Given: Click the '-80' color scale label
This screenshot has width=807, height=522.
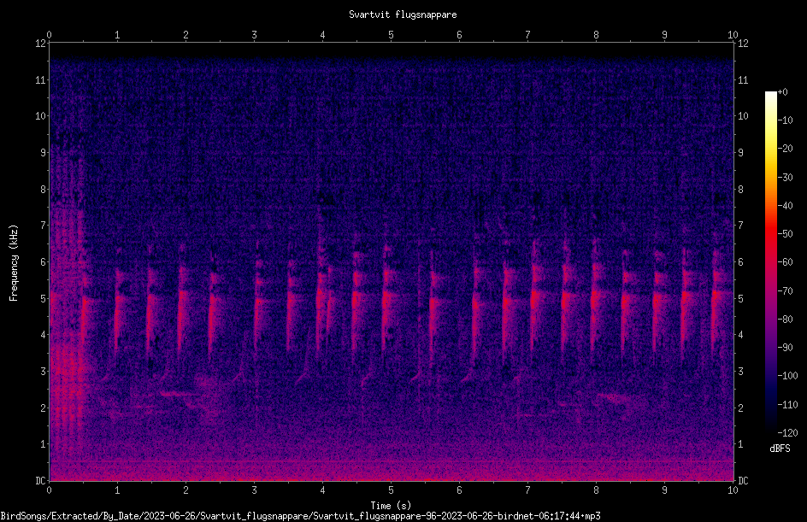Looking at the screenshot, I should 785,320.
